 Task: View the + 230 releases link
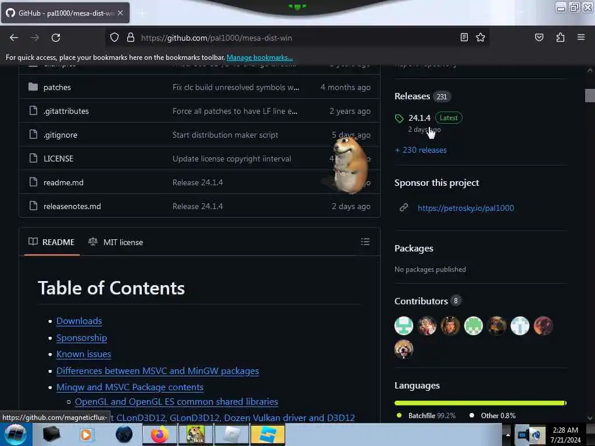[421, 150]
